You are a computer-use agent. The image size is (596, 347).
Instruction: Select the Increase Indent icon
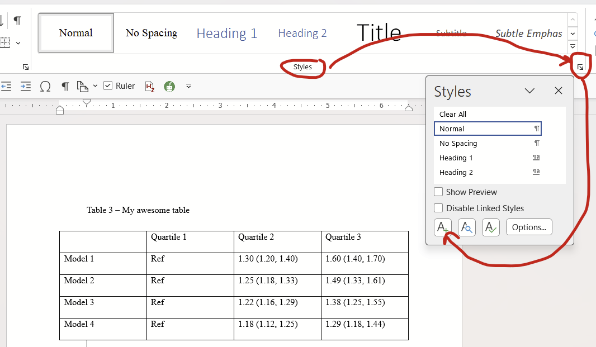click(x=25, y=86)
